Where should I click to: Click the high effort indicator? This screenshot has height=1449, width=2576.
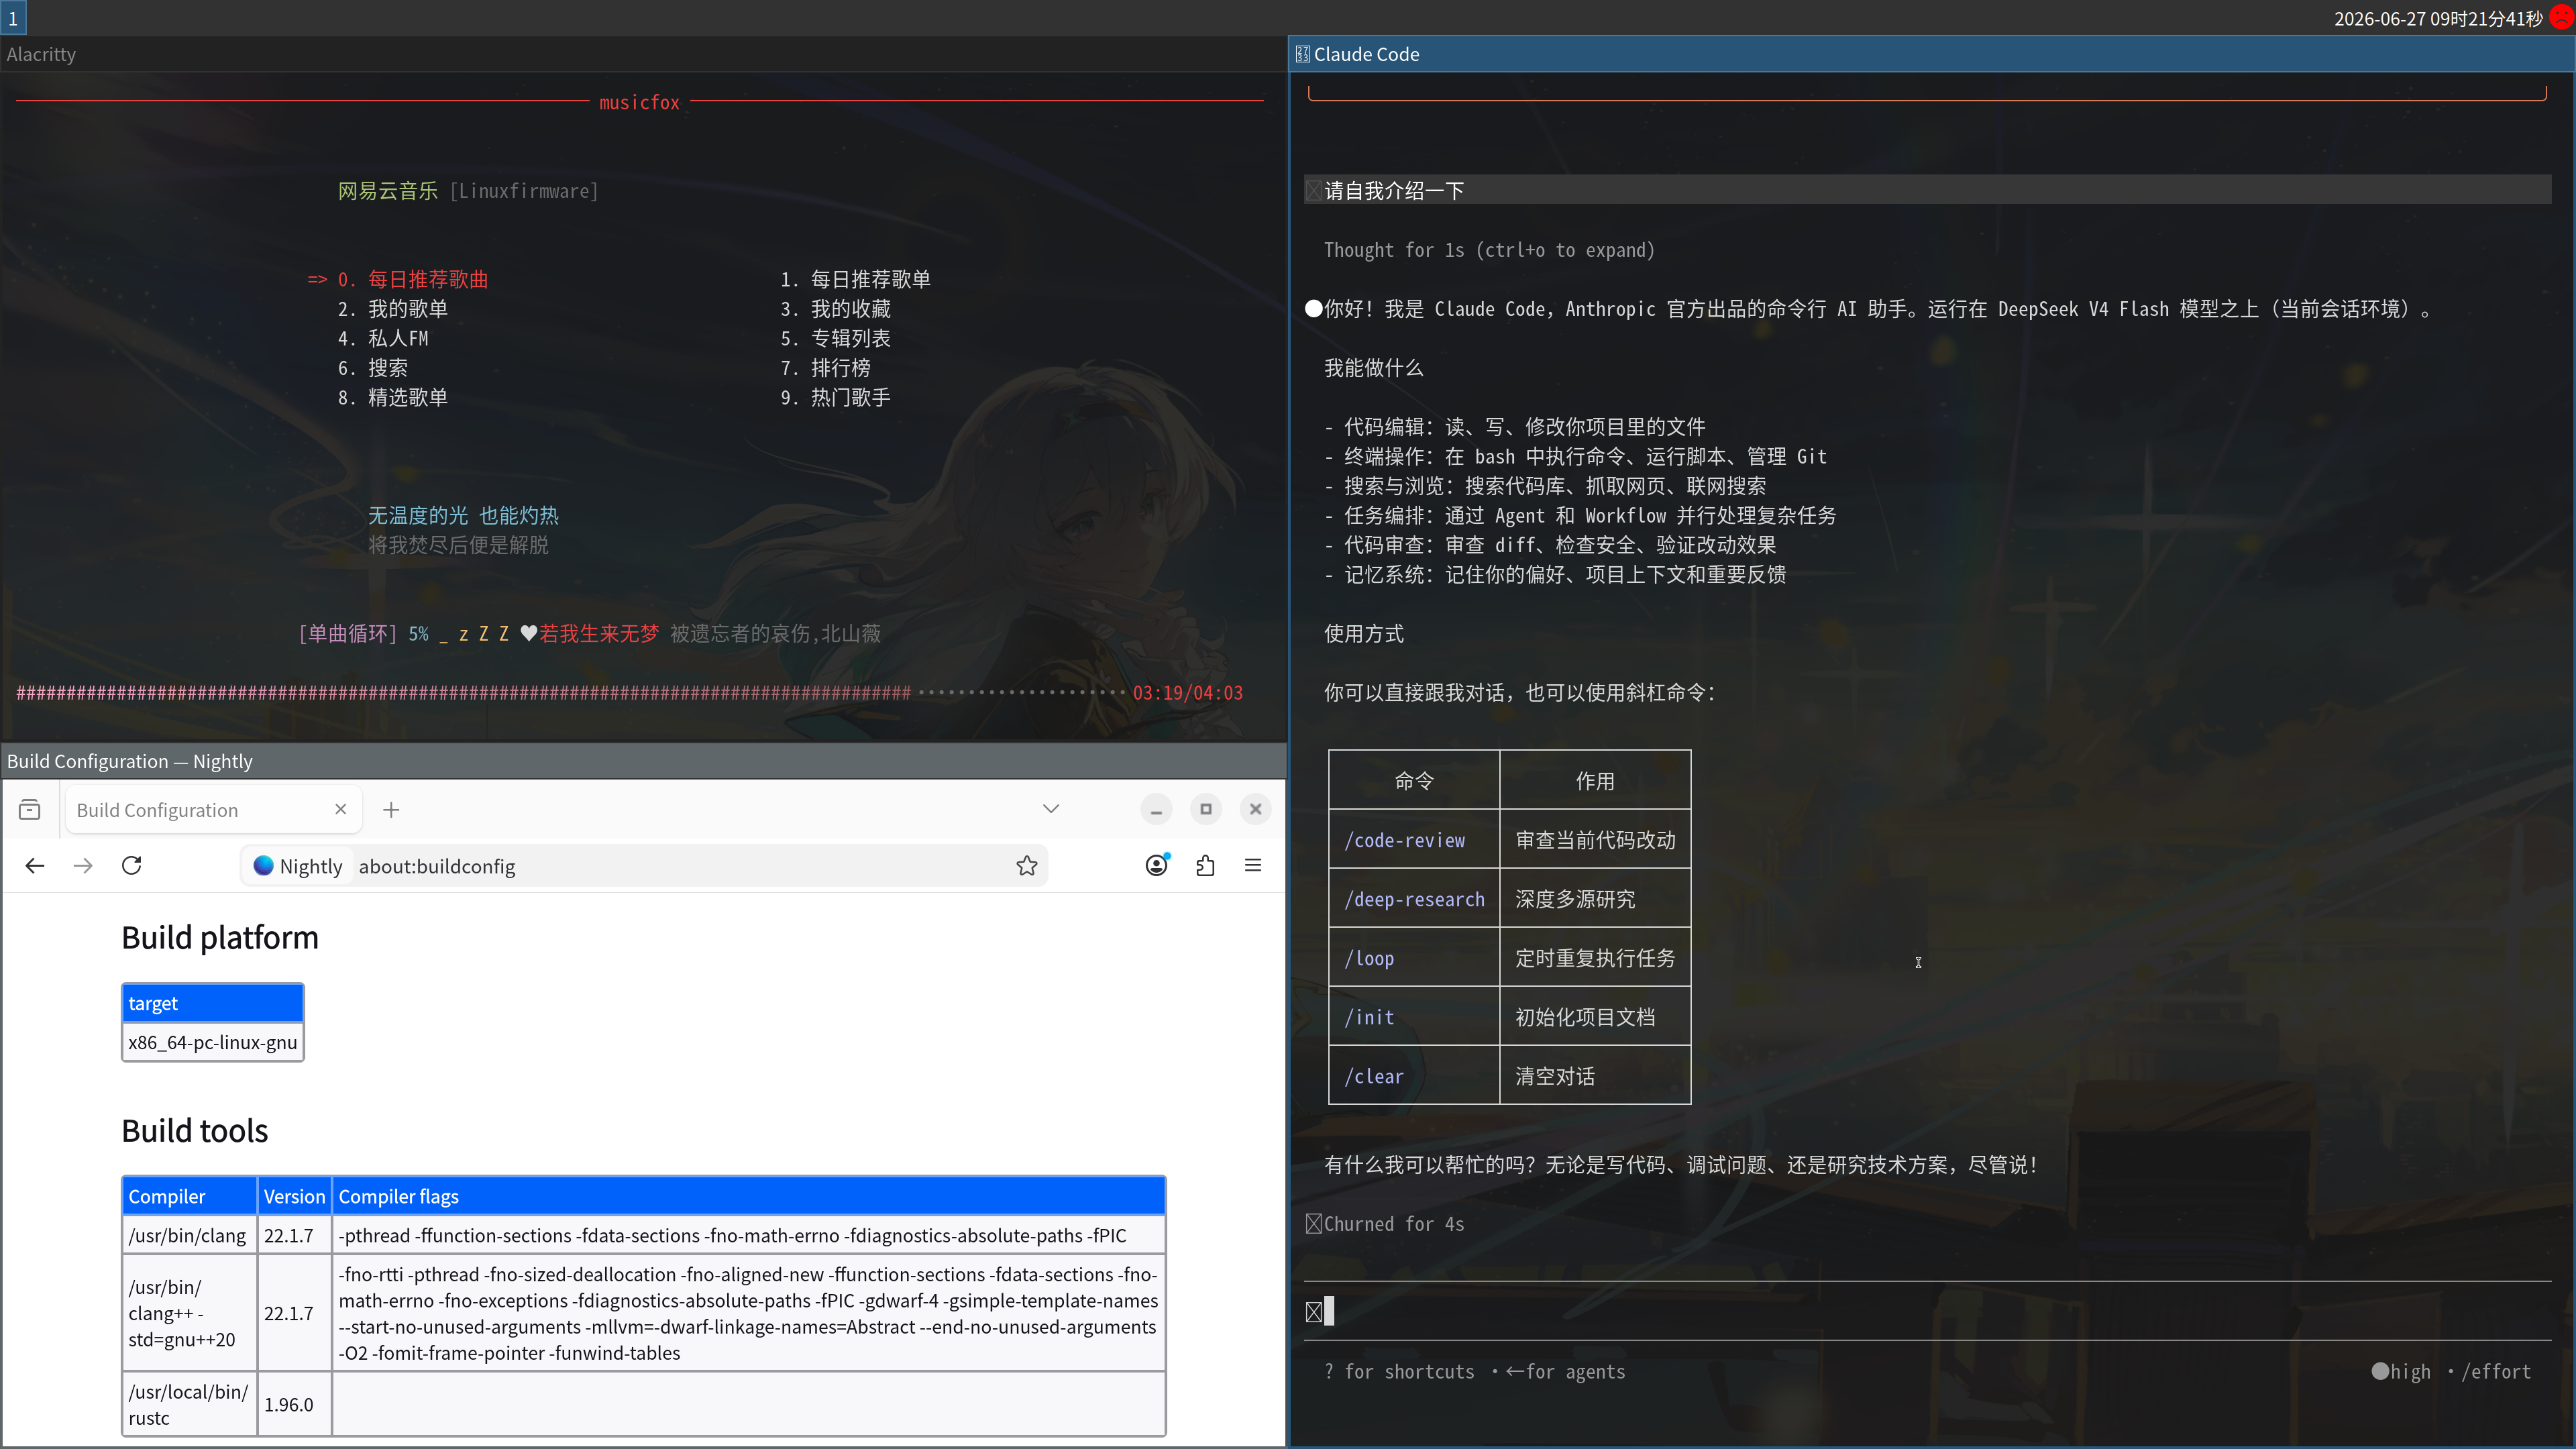point(2401,1371)
